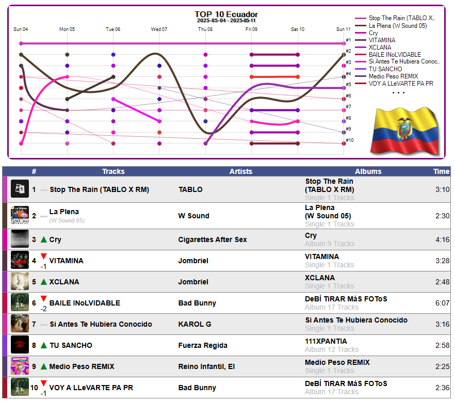Toggle the TU SANCHO legend entry
Screen dimensions: 455x401
click(x=379, y=69)
